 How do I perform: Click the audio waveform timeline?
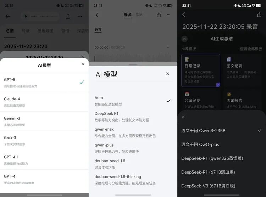[x=133, y=57]
